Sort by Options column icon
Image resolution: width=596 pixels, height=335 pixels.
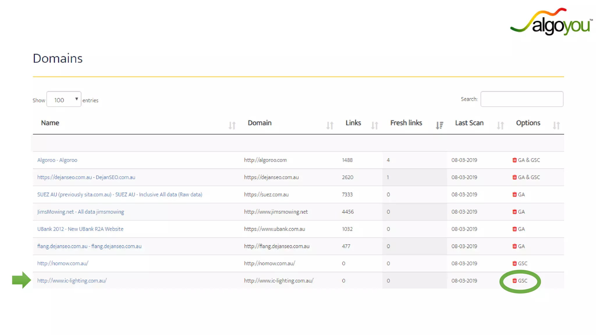(556, 125)
